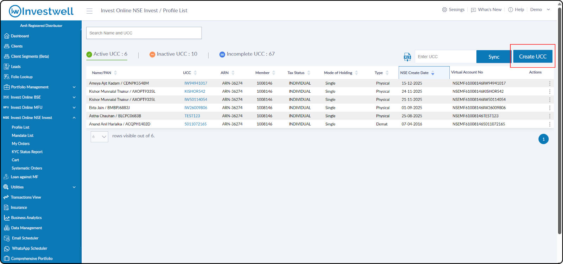Screen dimensions: 563x264
Task: Open UCC link KISHOR542
Action: 195,91
